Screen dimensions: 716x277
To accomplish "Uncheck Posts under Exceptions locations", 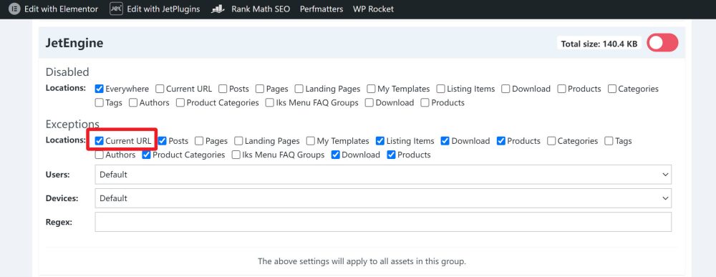I will [x=162, y=141].
